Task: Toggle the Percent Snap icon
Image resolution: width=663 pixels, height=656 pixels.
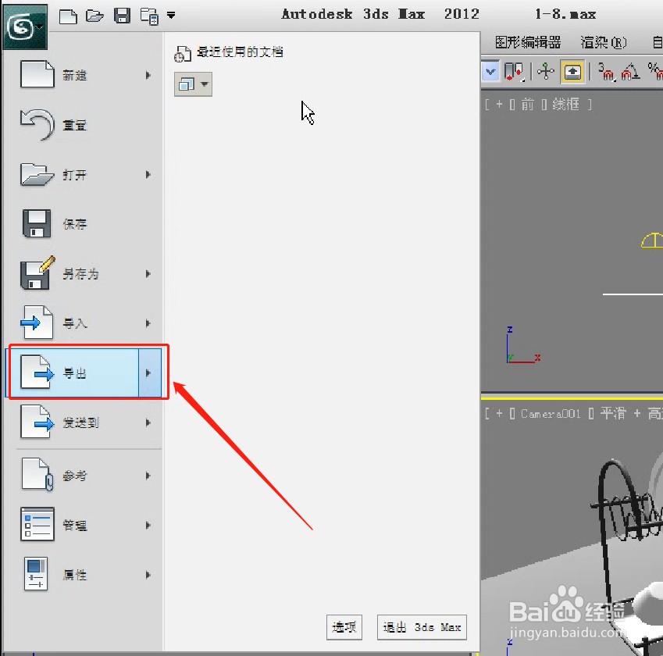Action: pos(655,72)
